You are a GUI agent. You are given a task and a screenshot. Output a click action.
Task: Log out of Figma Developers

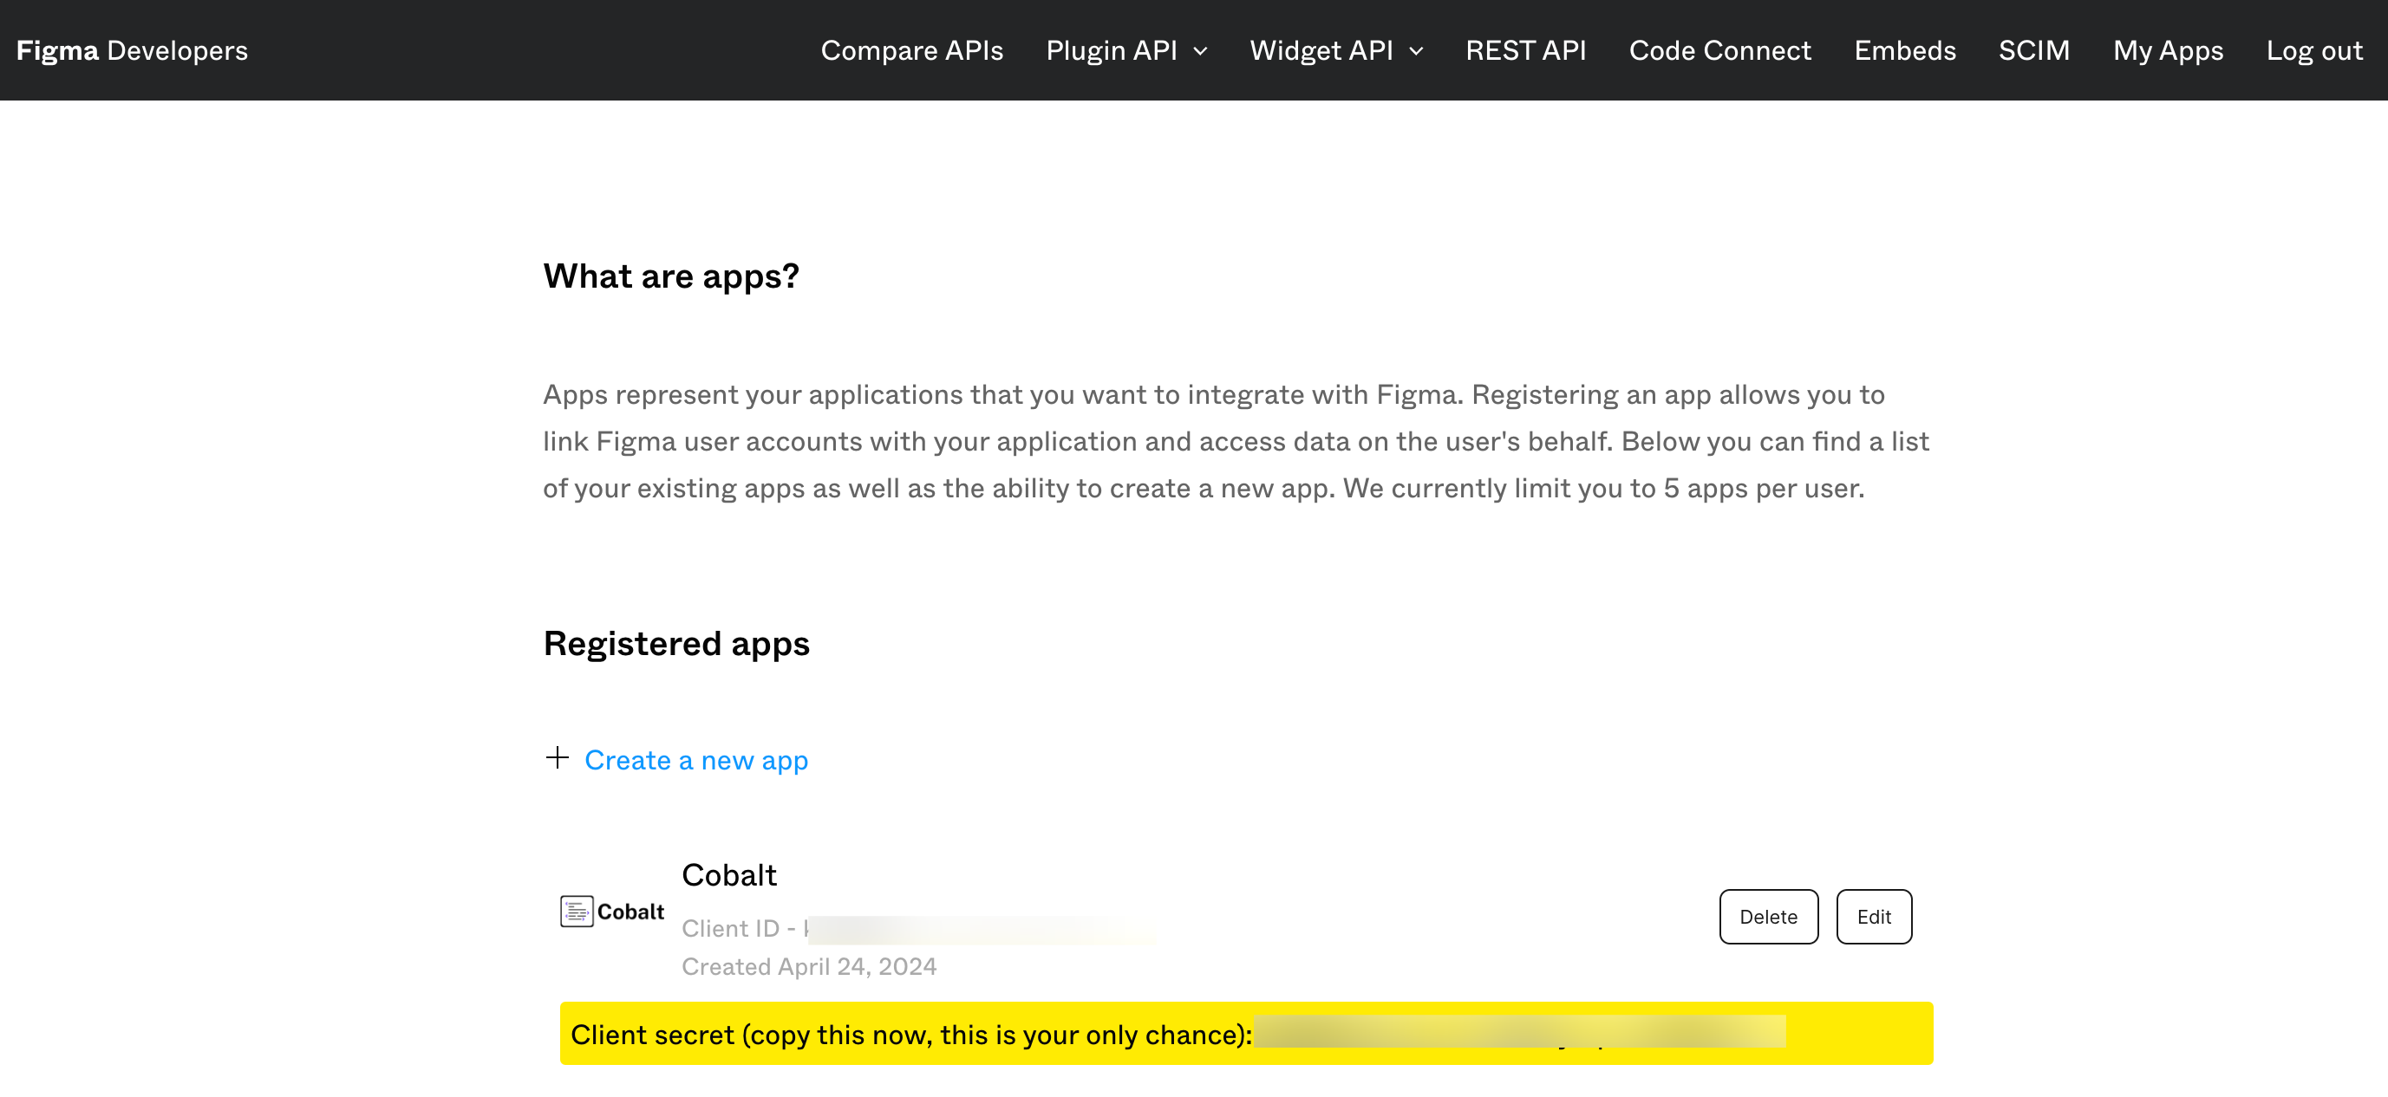coord(2313,50)
